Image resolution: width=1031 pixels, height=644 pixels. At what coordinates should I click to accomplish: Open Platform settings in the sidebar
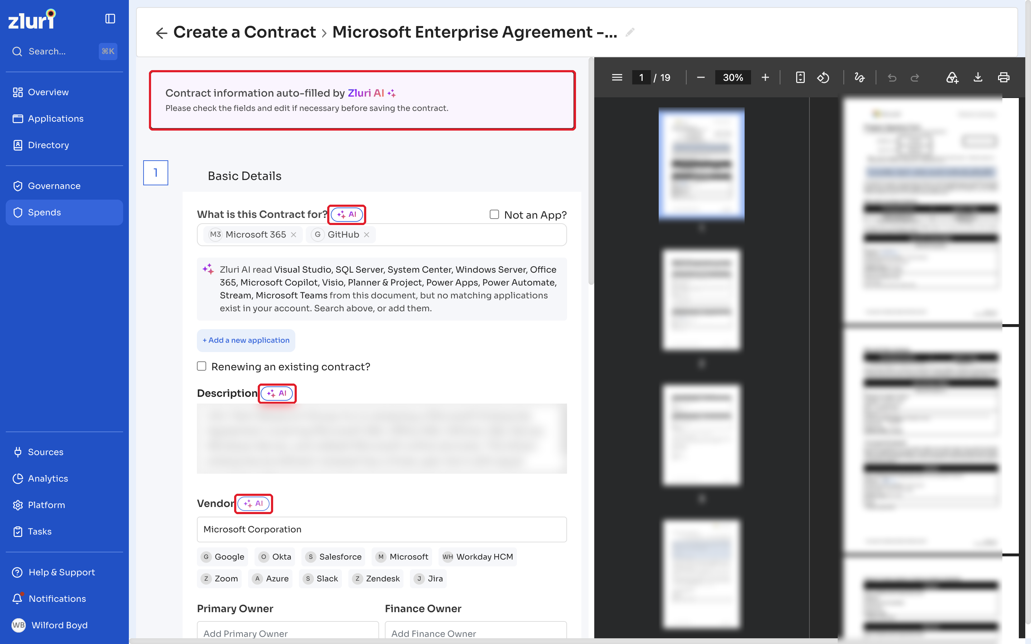point(64,505)
